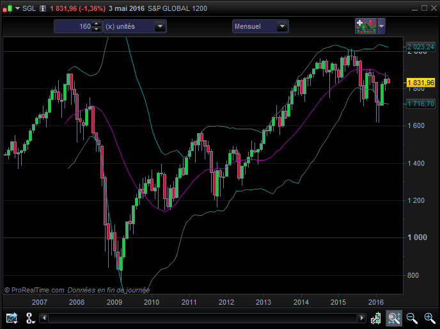Close the chart window
Screen dimensions: 440x329
coord(434,8)
